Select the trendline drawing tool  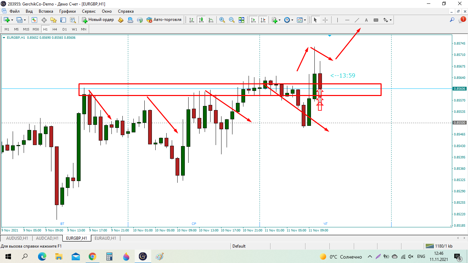(x=357, y=20)
